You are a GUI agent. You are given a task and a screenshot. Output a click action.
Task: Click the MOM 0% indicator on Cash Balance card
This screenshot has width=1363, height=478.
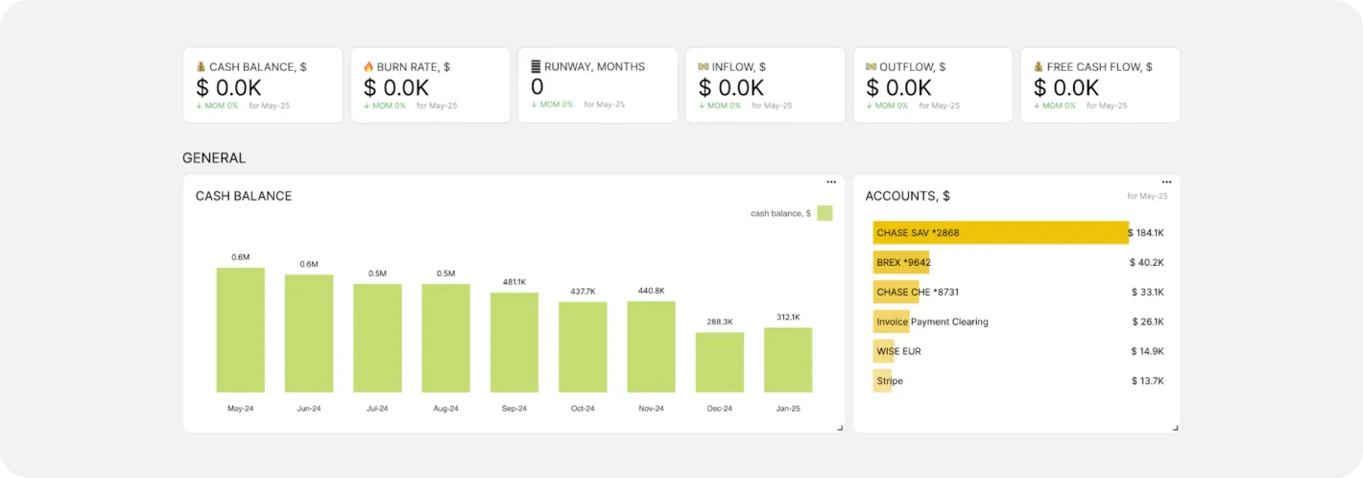(x=217, y=106)
